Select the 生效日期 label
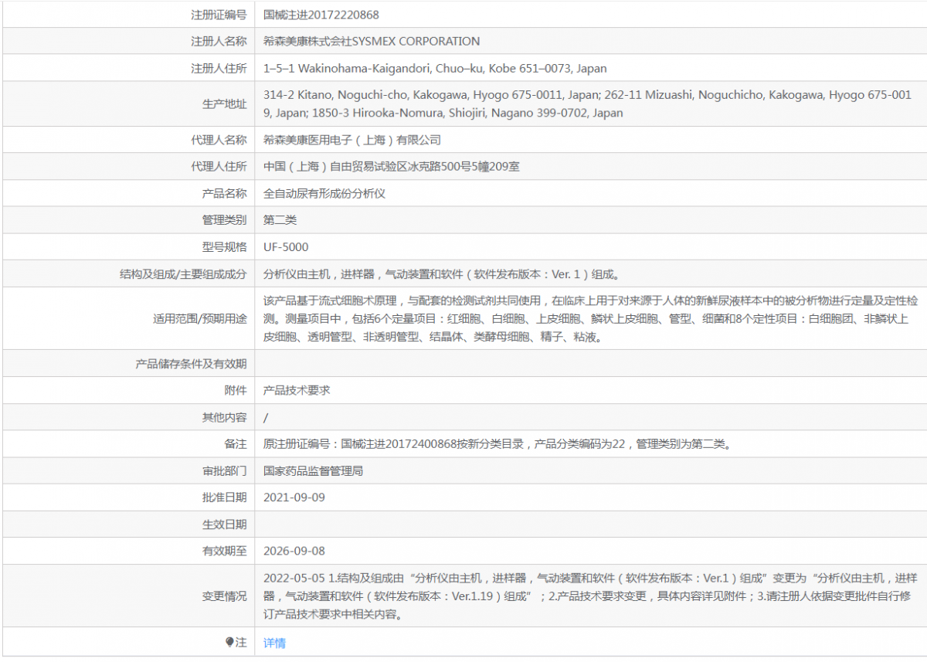This screenshot has width=927, height=662. pos(224,525)
